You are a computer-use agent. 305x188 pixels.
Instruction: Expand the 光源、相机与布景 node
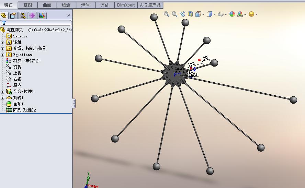click(2, 49)
